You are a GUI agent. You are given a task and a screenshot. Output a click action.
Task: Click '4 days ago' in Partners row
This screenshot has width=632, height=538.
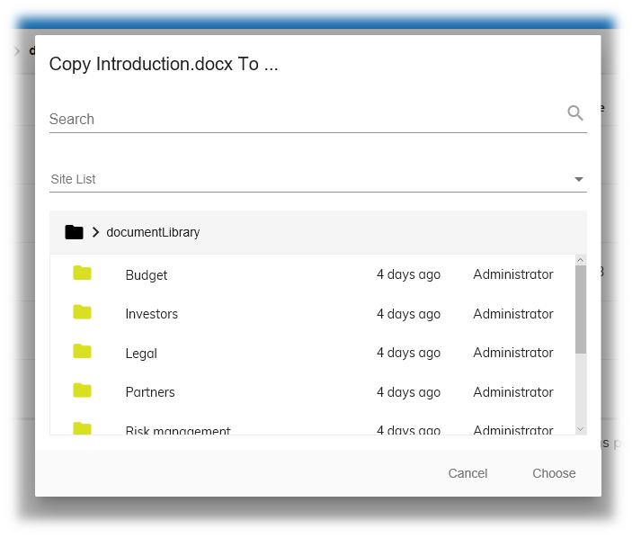click(409, 392)
